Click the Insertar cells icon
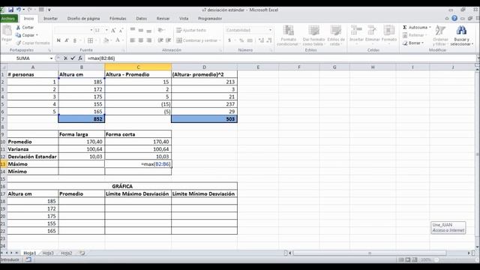 [x=356, y=31]
